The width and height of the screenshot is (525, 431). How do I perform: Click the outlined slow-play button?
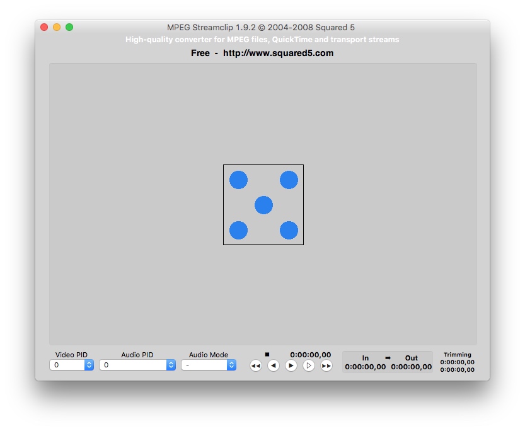coord(309,365)
